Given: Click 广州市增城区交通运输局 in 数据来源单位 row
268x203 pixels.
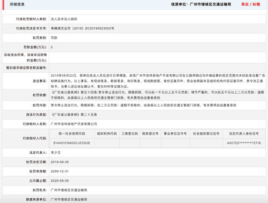Looking at the screenshot, I should (x=69, y=199).
